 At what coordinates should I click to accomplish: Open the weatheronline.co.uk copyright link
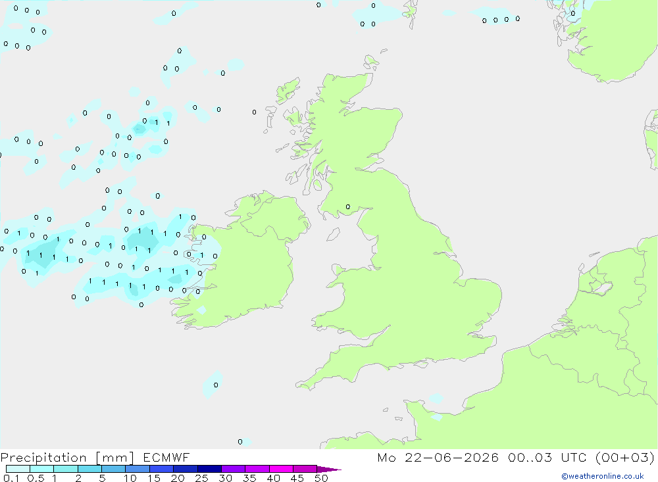click(602, 476)
